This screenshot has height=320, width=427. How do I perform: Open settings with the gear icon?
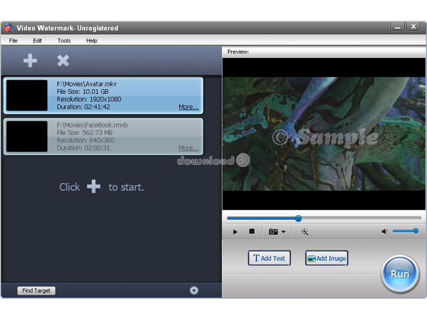click(194, 290)
